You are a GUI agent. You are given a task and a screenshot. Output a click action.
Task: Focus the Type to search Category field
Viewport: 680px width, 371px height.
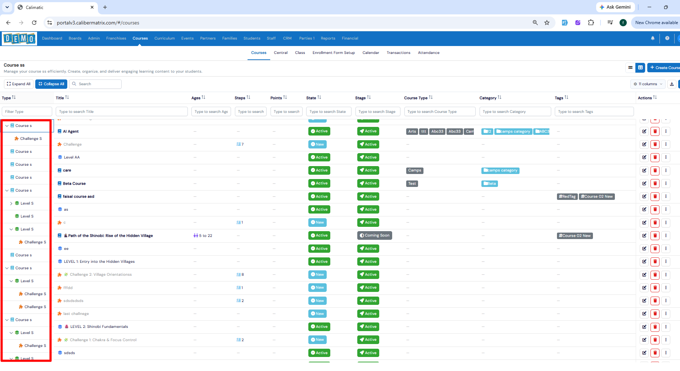point(515,112)
